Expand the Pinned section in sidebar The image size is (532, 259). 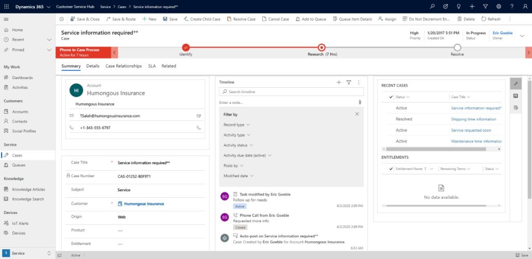(x=49, y=50)
